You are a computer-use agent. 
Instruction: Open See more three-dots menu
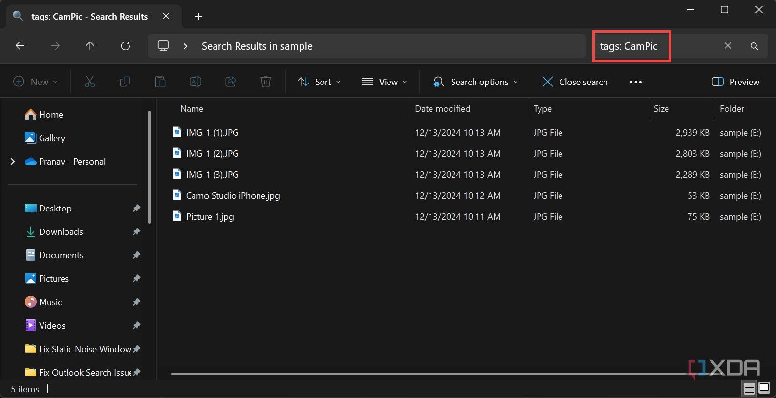[636, 82]
